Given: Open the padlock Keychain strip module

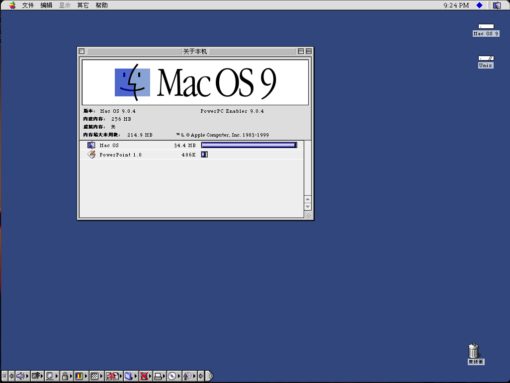Looking at the screenshot, I should 66,376.
